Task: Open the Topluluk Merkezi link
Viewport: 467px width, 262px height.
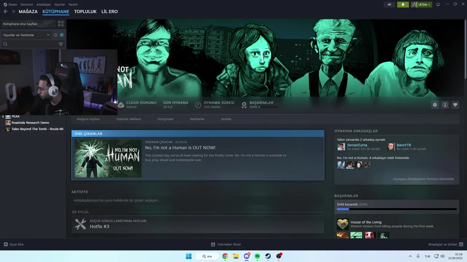Action: click(128, 119)
